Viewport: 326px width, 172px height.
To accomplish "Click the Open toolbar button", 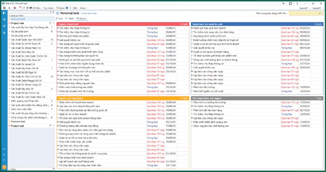I will tap(61, 8).
